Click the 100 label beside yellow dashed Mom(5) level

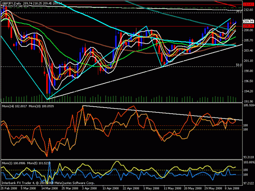pyautogui.click(x=246, y=170)
